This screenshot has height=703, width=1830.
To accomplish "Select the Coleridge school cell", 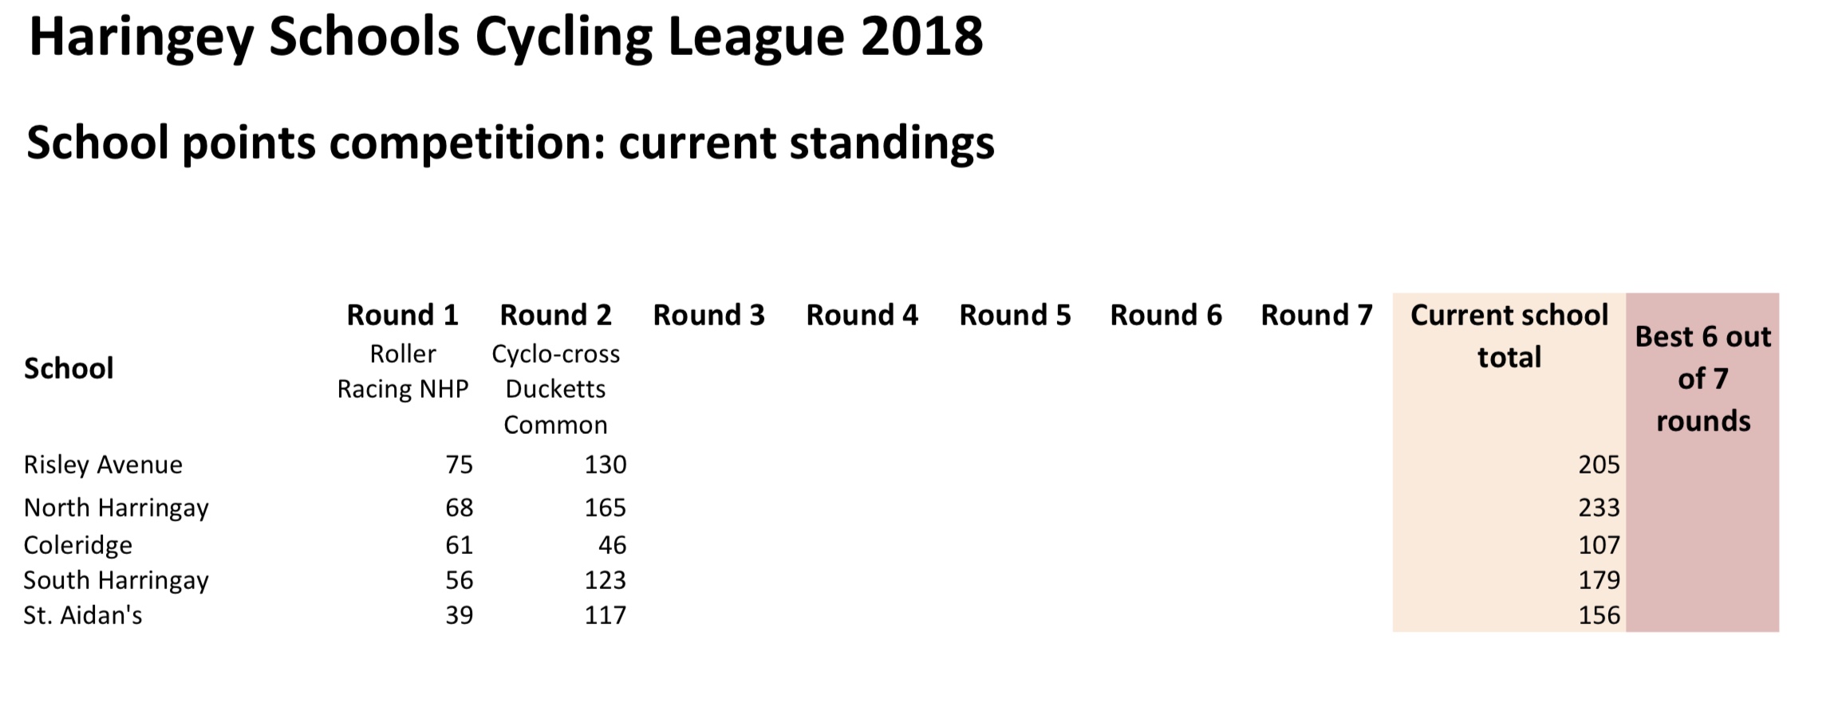I will click(x=78, y=545).
